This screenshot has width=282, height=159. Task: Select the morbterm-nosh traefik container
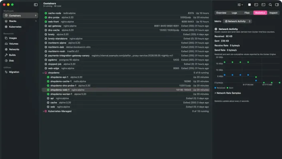(126, 51)
